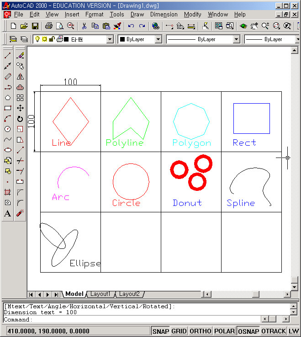Toggle POLAR tracking in status bar
The image size is (301, 337).
point(224,331)
